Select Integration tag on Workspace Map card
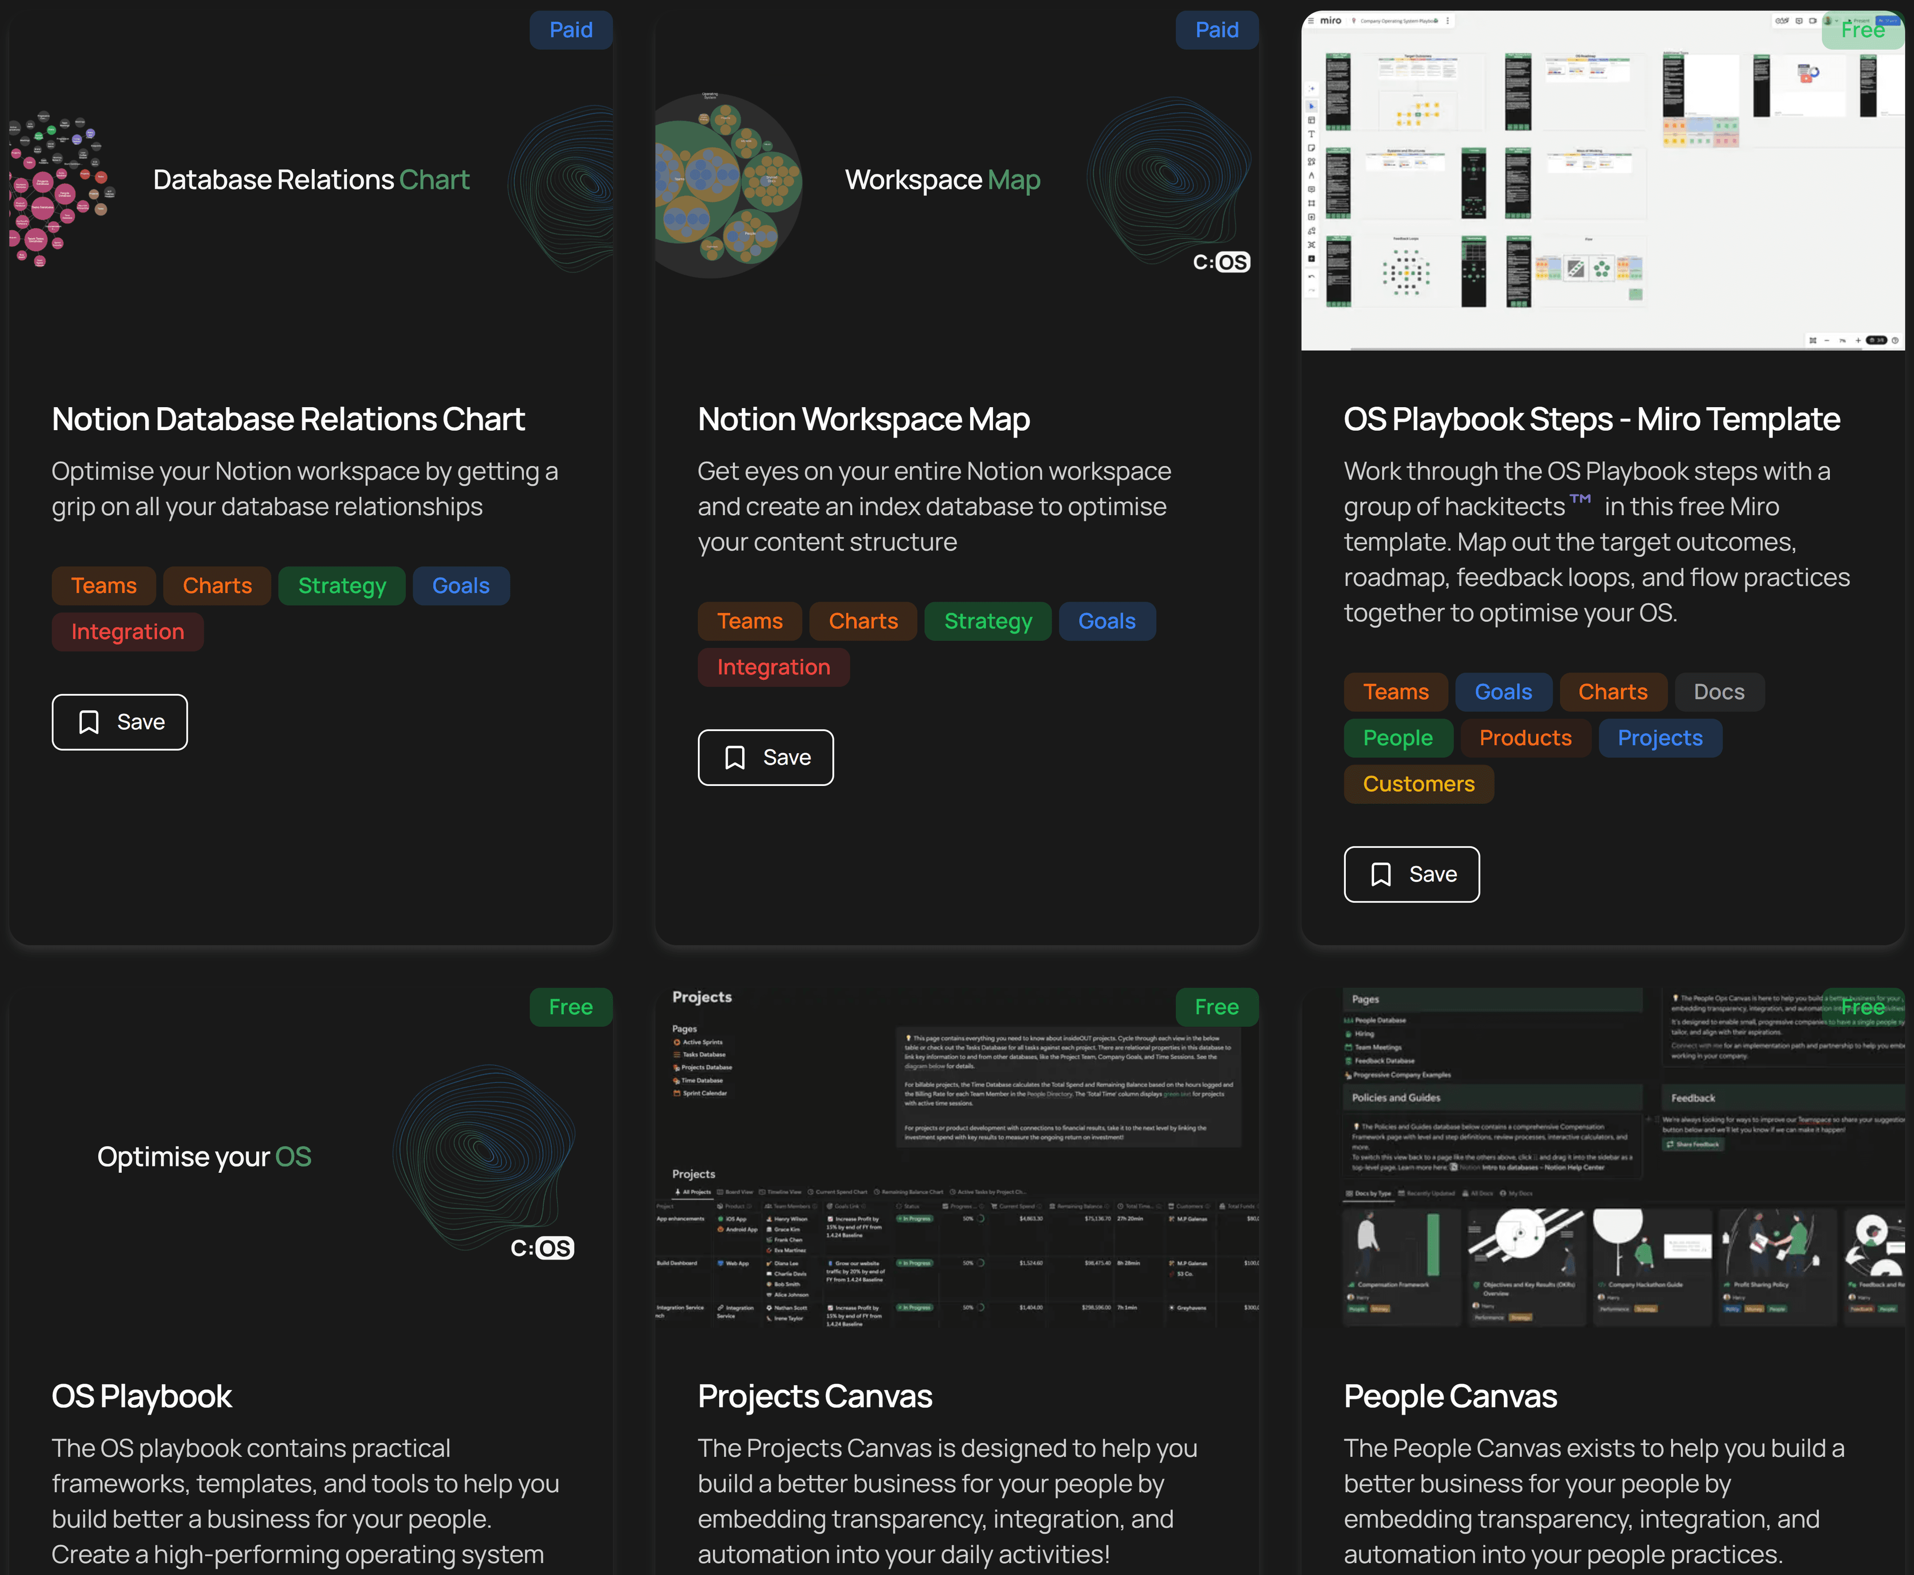The width and height of the screenshot is (1914, 1575). pos(774,668)
